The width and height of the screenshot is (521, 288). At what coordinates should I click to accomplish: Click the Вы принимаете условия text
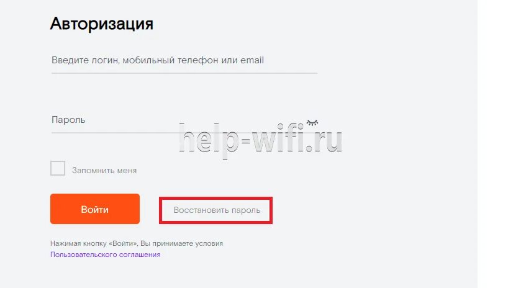pyautogui.click(x=181, y=243)
